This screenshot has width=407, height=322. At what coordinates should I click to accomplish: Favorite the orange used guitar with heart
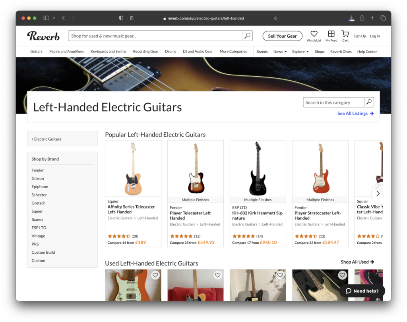click(155, 275)
